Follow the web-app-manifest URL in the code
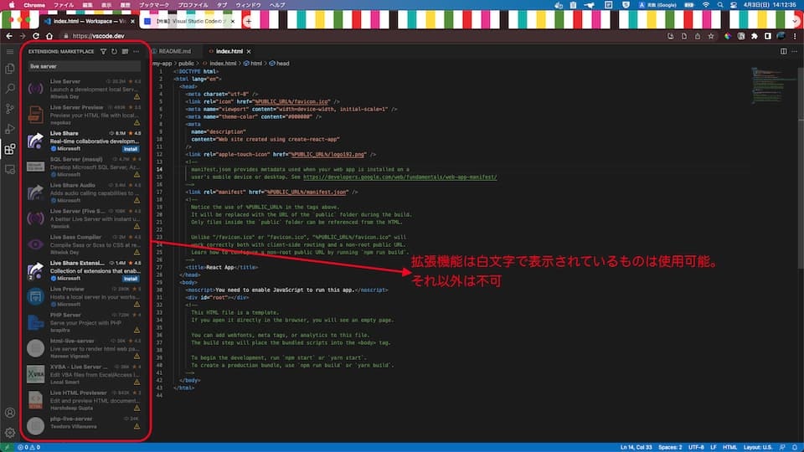 (x=400, y=177)
